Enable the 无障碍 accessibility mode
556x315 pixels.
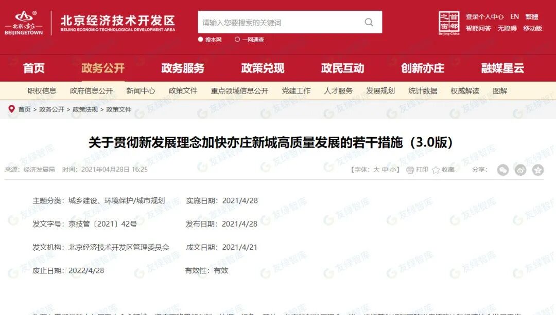tap(507, 29)
